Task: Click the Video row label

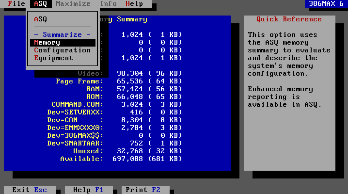Action: (x=90, y=73)
